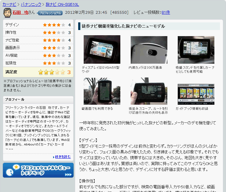226x192 pixels.
Task: Click the ナビ性能 star rating
Action: point(54,40)
